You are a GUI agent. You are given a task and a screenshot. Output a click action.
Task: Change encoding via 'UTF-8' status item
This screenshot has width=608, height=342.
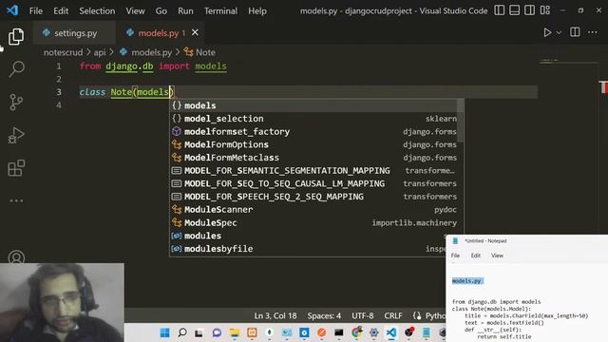pyautogui.click(x=363, y=316)
